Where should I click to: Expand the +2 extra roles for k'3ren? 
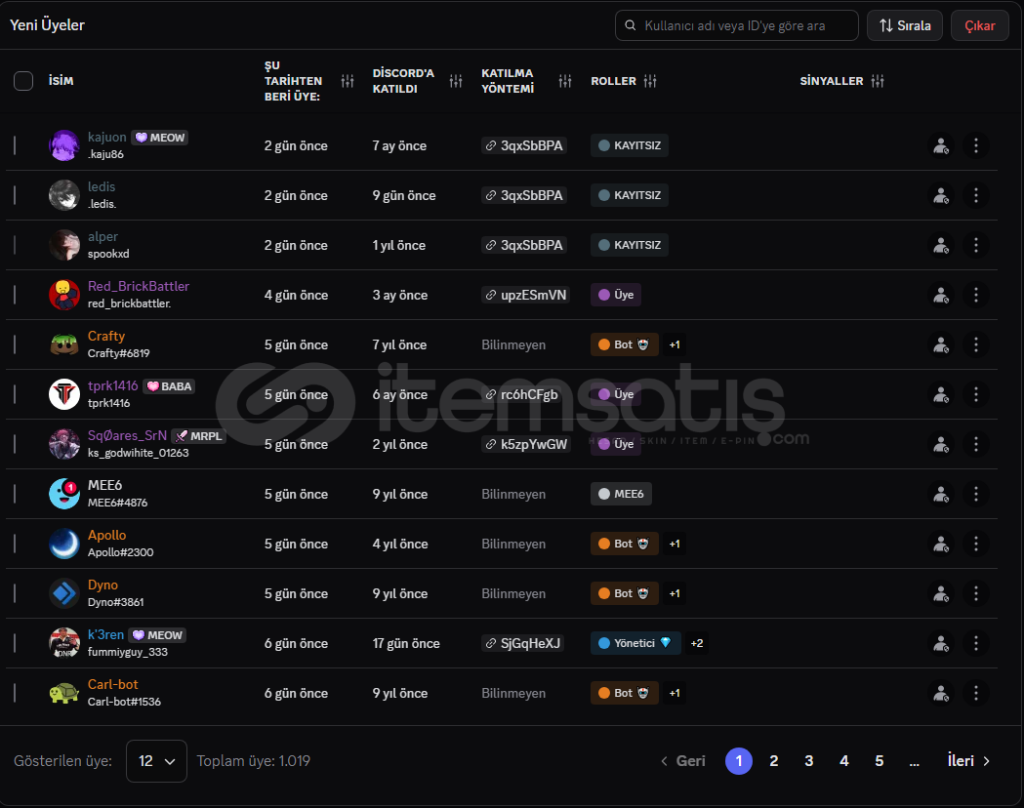click(x=697, y=643)
